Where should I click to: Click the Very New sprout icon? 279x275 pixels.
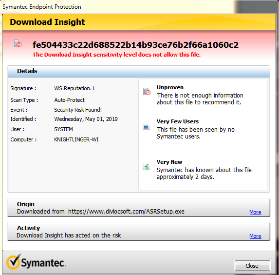[x=146, y=167]
